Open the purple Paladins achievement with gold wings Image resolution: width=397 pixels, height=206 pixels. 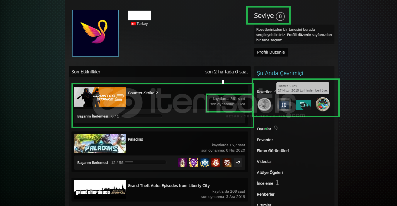194,162
